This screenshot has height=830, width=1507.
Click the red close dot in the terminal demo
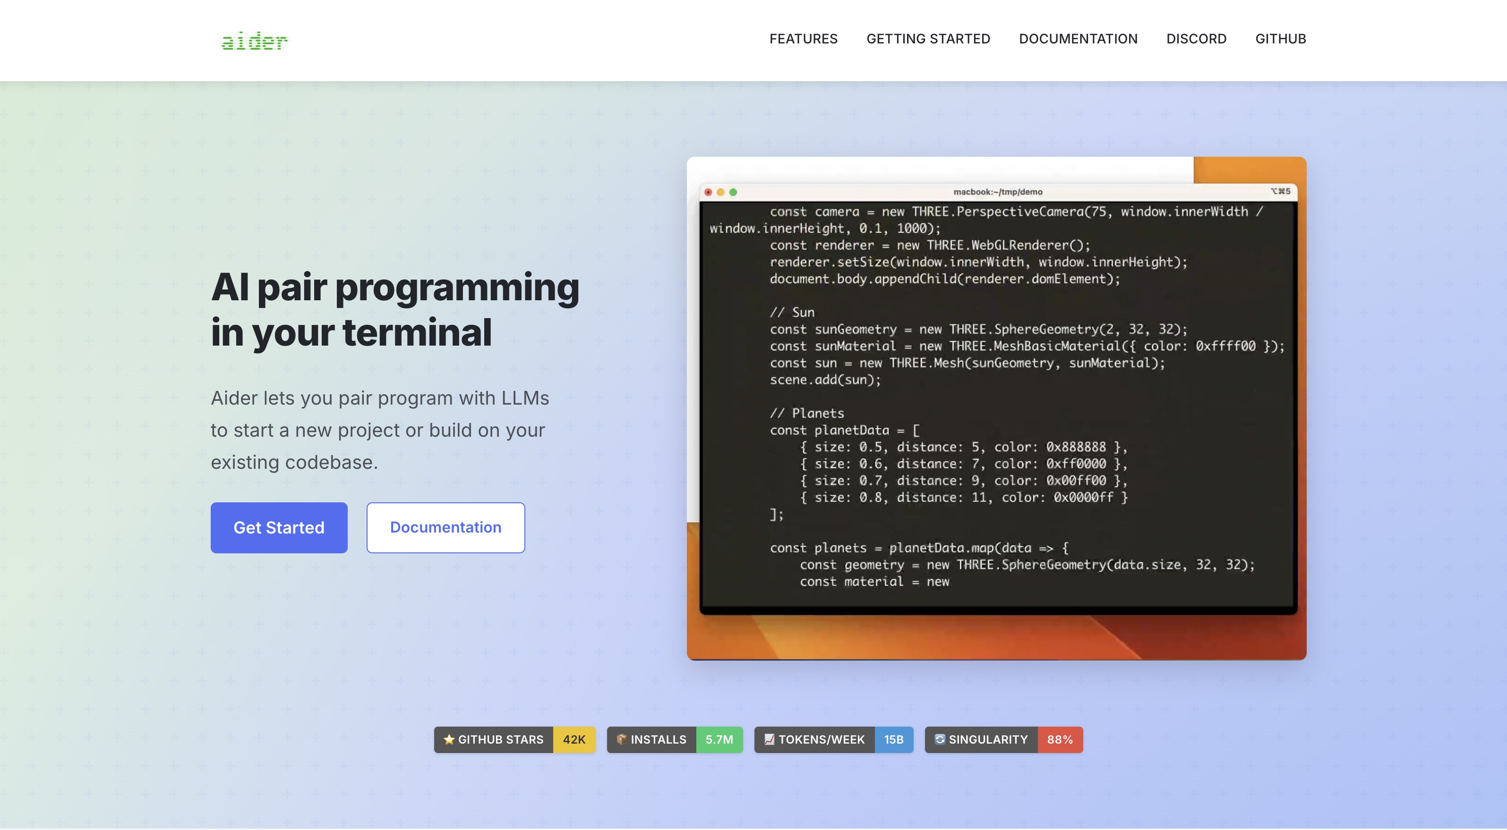(708, 192)
